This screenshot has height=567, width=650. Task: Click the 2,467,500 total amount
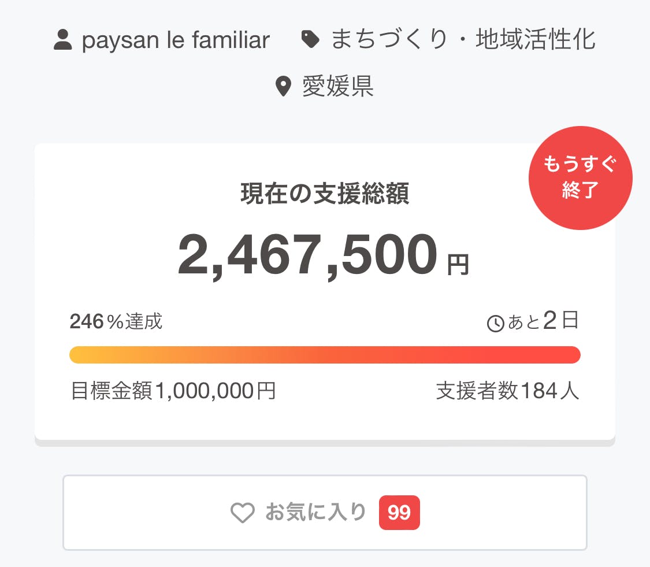tap(307, 255)
